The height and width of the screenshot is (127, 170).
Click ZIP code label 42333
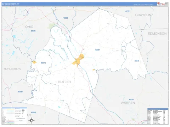66,18
